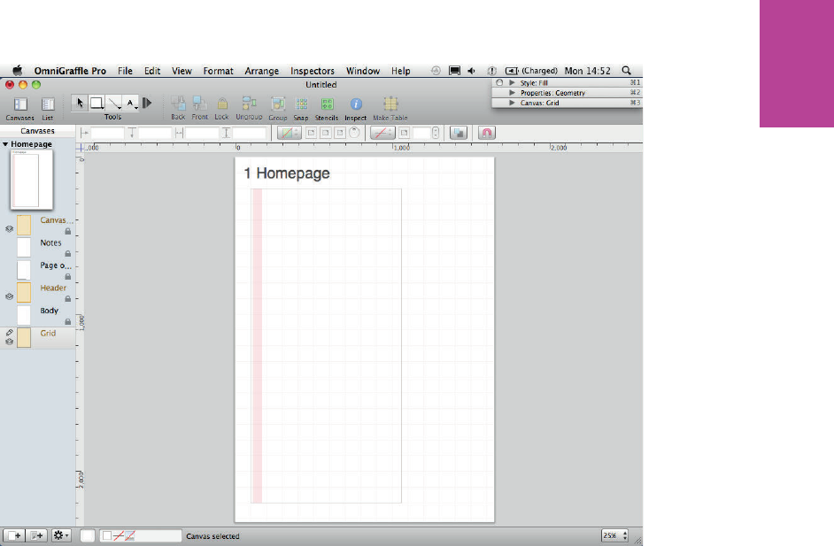Toggle shared layer icon on Grid layer
Image resolution: width=834 pixels, height=546 pixels.
coord(9,342)
